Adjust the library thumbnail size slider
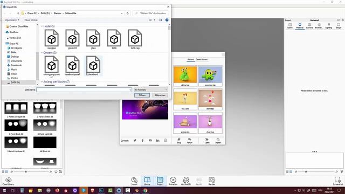This screenshot has height=194, width=345. pos(26,171)
